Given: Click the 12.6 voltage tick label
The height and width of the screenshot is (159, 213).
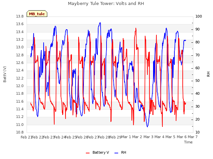Looking at the screenshot, I should 20,63.
